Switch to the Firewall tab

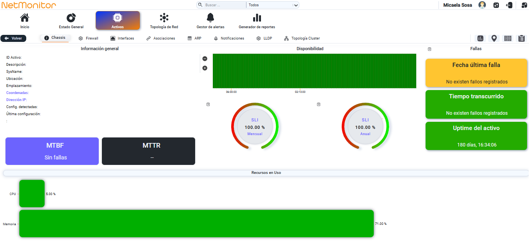click(x=89, y=38)
